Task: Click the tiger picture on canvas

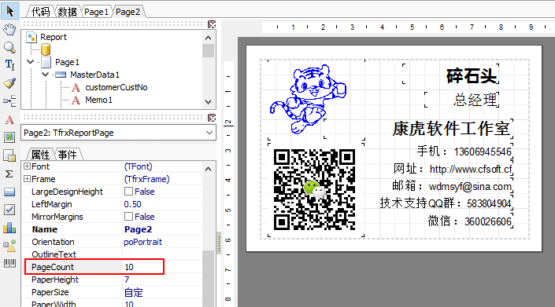Action: click(x=308, y=100)
